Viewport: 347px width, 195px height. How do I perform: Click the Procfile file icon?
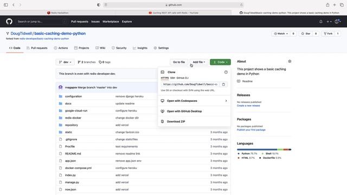click(x=60, y=146)
